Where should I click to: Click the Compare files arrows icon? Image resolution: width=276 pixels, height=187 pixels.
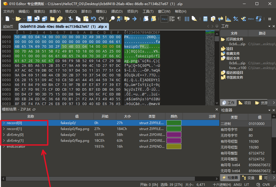221,19
